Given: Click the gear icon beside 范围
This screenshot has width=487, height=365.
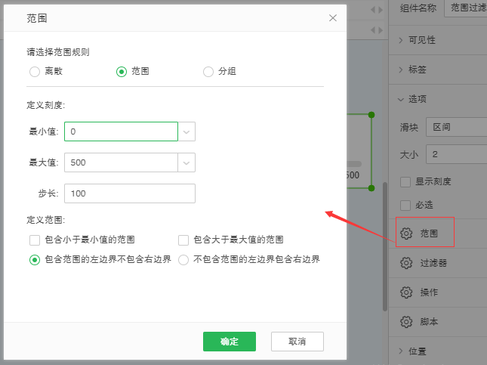Looking at the screenshot, I should (x=406, y=234).
